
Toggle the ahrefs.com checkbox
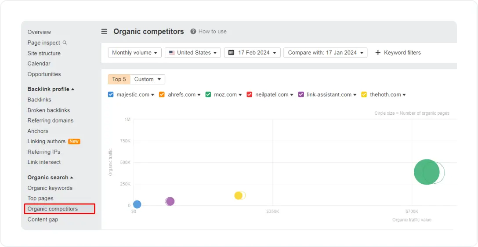coord(162,94)
